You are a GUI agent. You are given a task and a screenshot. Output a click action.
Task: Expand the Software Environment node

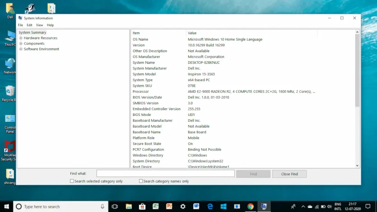21,49
